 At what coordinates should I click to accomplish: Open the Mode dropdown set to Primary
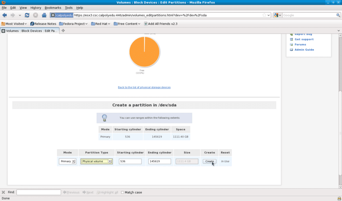(x=68, y=161)
